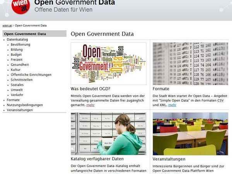Open Öffentliche Einrichtungen category
Image resolution: width=232 pixels, height=174 pixels.
pyautogui.click(x=31, y=75)
